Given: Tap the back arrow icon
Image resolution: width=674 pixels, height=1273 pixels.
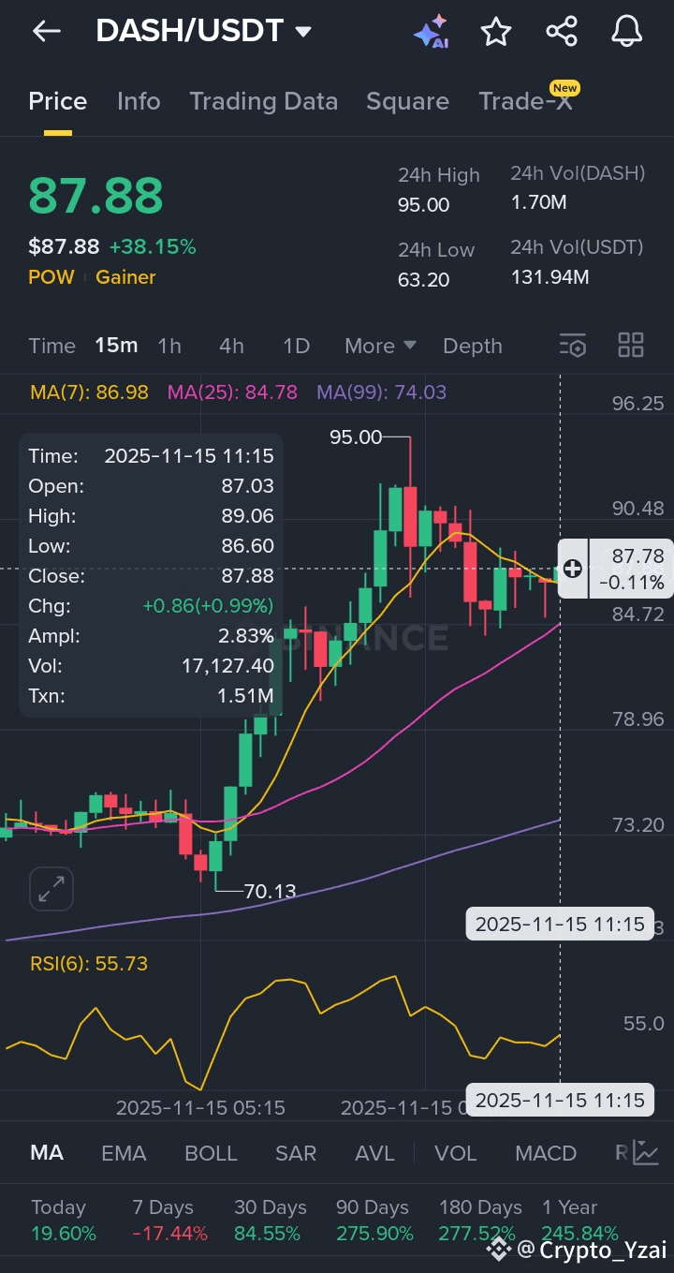Looking at the screenshot, I should pyautogui.click(x=46, y=31).
